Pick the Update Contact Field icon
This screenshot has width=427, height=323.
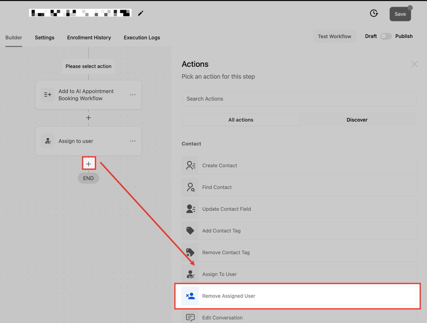[x=190, y=209]
